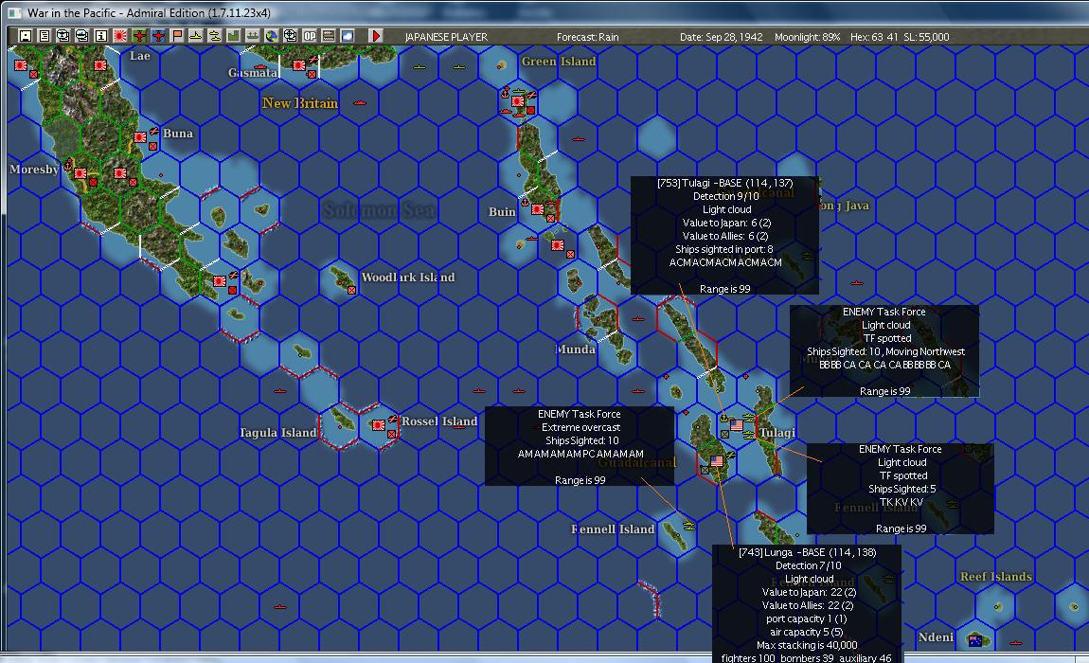Screen dimensions: 1089x663
Task: Select the Australian flag at Ndeni
Action: [975, 641]
